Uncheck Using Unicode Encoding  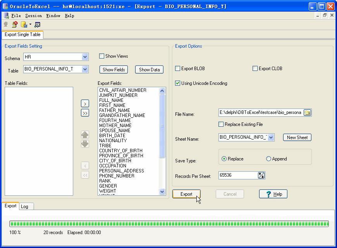pos(177,83)
